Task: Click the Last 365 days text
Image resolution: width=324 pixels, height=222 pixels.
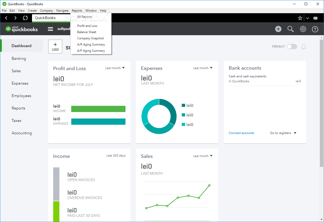Action: point(116,156)
